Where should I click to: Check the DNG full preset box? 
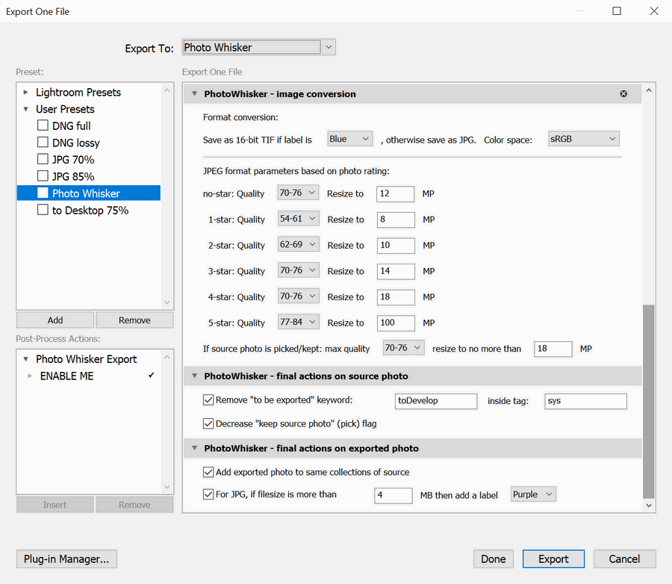click(43, 125)
